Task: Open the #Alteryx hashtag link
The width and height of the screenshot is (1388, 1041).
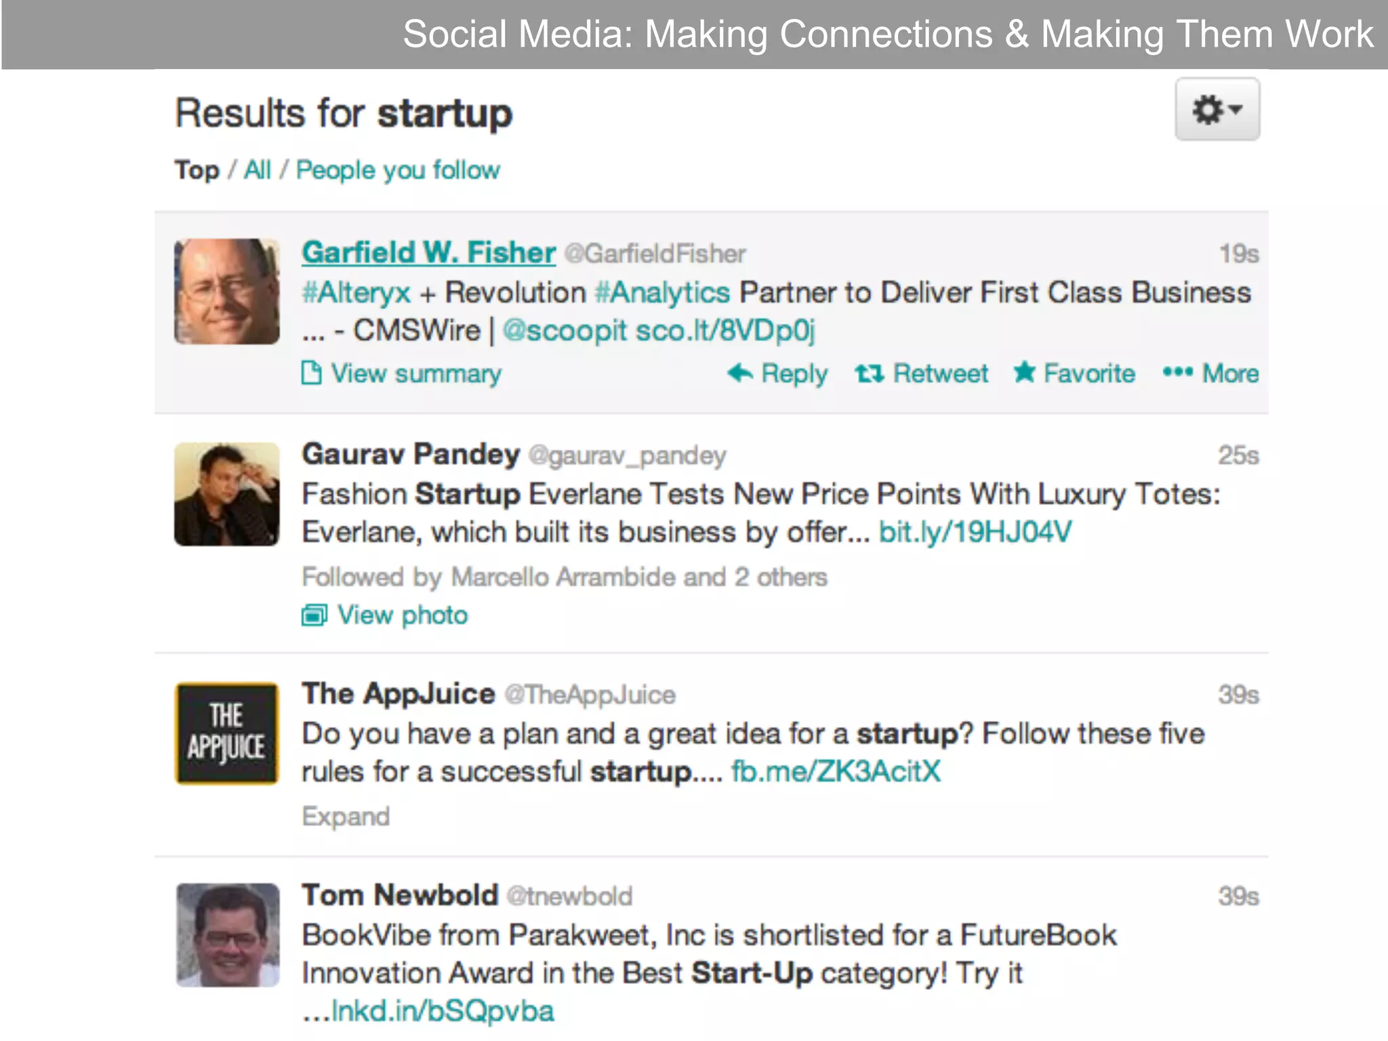Action: [x=356, y=293]
